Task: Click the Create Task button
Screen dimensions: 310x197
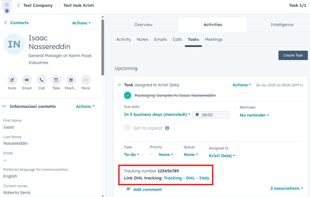Action: pos(293,55)
